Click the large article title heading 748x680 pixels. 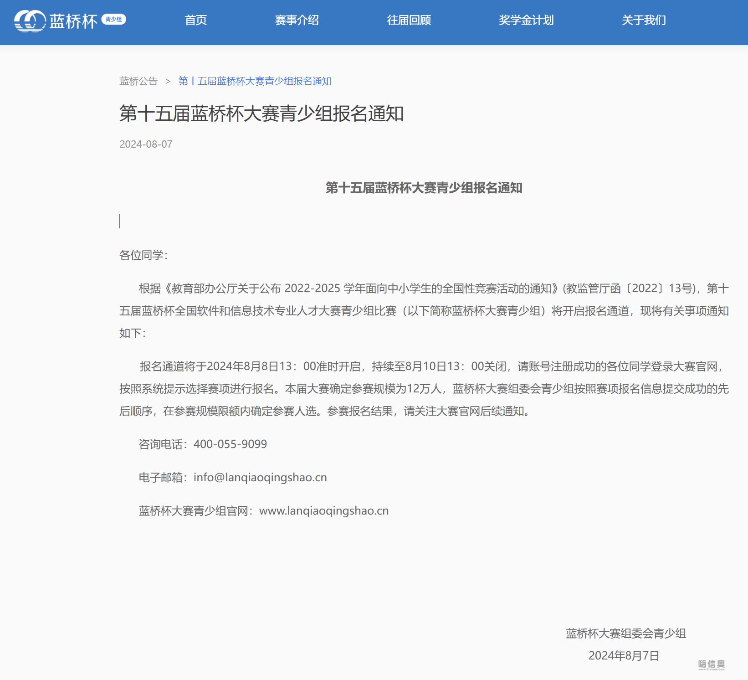pos(261,113)
